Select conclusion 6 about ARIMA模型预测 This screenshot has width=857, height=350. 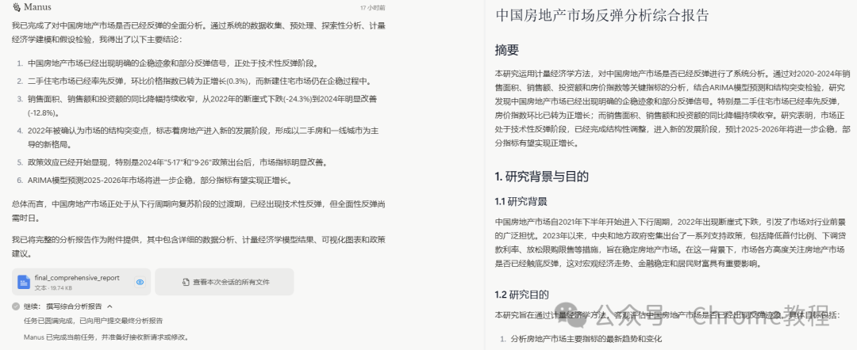[x=159, y=180]
